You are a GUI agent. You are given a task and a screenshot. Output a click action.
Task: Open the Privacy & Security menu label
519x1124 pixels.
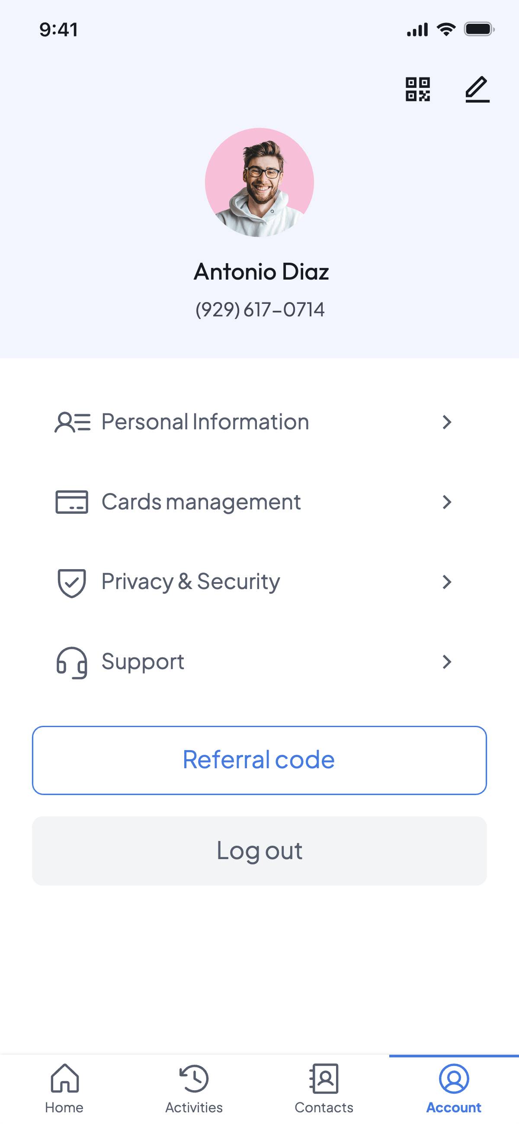(x=191, y=582)
